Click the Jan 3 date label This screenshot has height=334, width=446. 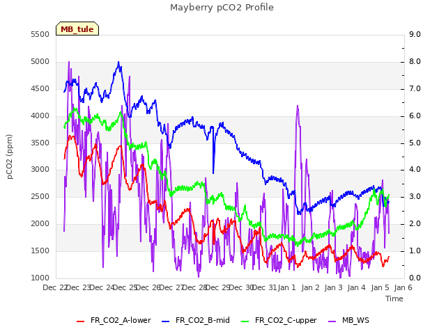click(x=333, y=287)
